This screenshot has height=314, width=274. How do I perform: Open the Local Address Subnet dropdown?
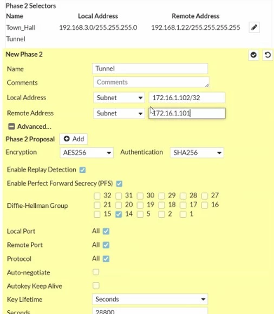pos(119,98)
